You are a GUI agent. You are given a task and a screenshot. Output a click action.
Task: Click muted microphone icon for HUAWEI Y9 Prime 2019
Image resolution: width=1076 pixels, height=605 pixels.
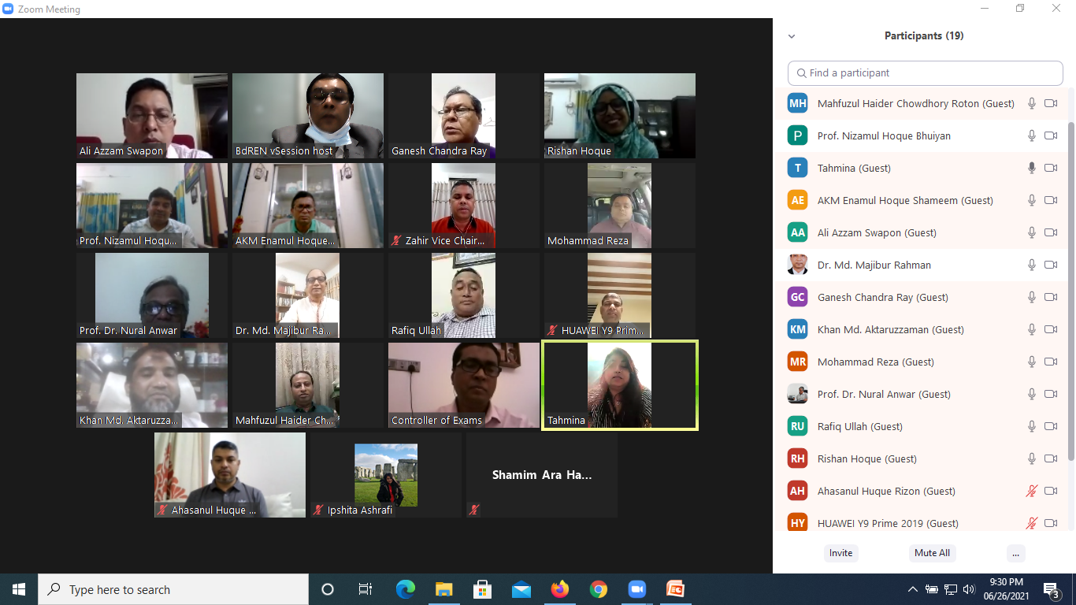pos(1031,523)
